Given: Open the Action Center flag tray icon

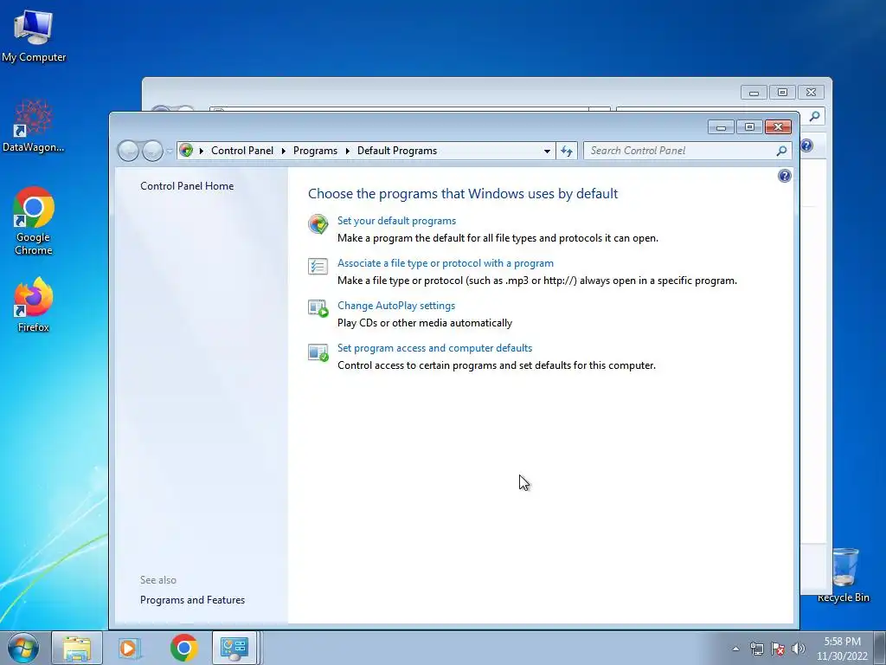Looking at the screenshot, I should (x=778, y=649).
